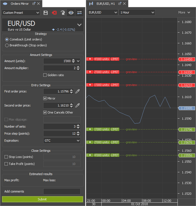Click sell arrow icon on 4'000 units red order
This screenshot has width=196, height=206.
(90, 59)
